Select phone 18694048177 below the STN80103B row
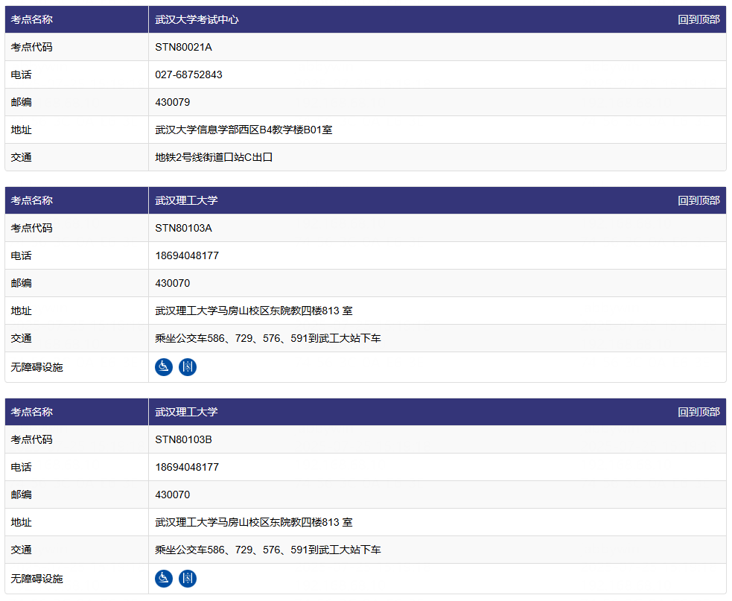Viewport: 732px width, 601px height. (187, 468)
